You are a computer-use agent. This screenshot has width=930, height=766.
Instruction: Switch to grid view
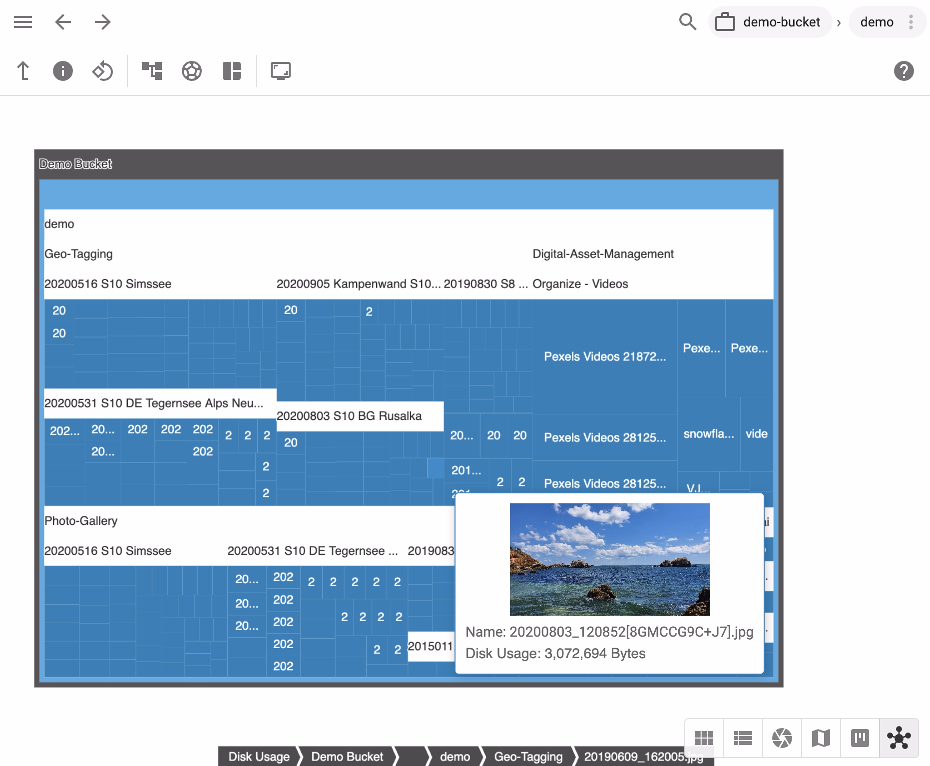704,738
